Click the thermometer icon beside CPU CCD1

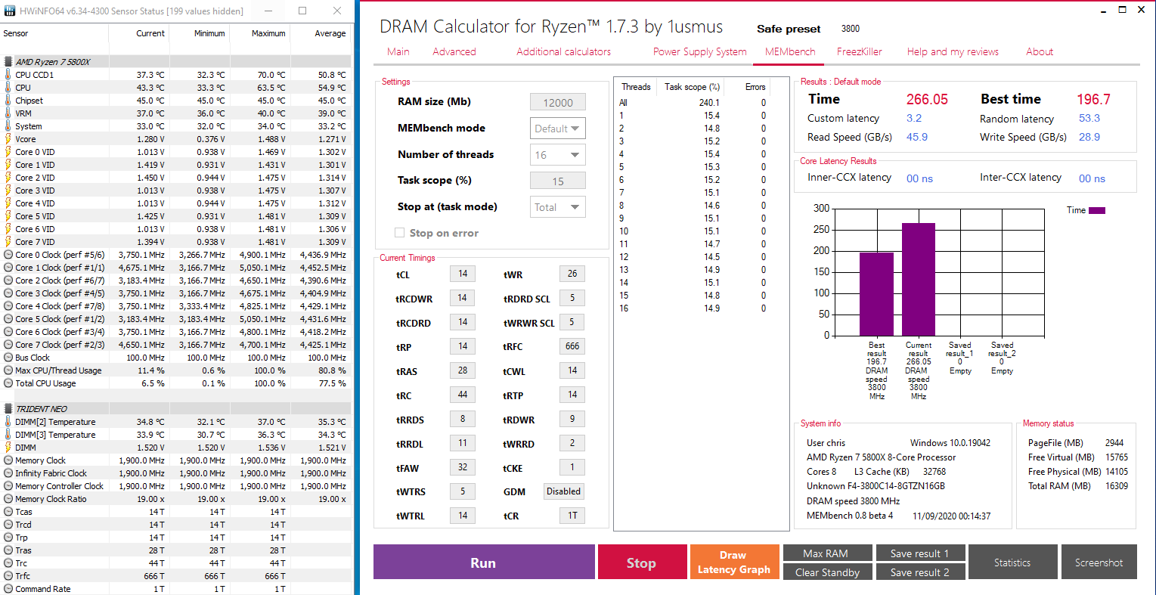(8, 75)
